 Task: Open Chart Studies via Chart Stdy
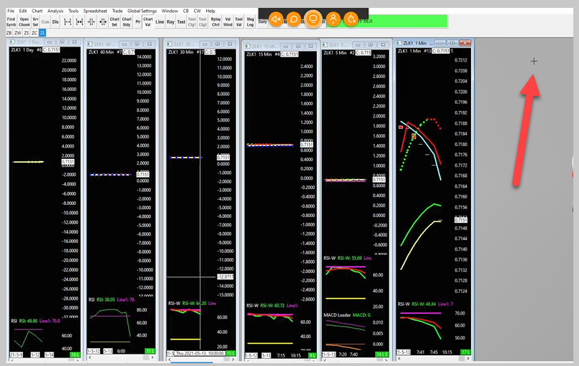(x=126, y=21)
